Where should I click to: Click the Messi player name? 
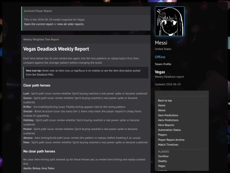[x=161, y=43]
